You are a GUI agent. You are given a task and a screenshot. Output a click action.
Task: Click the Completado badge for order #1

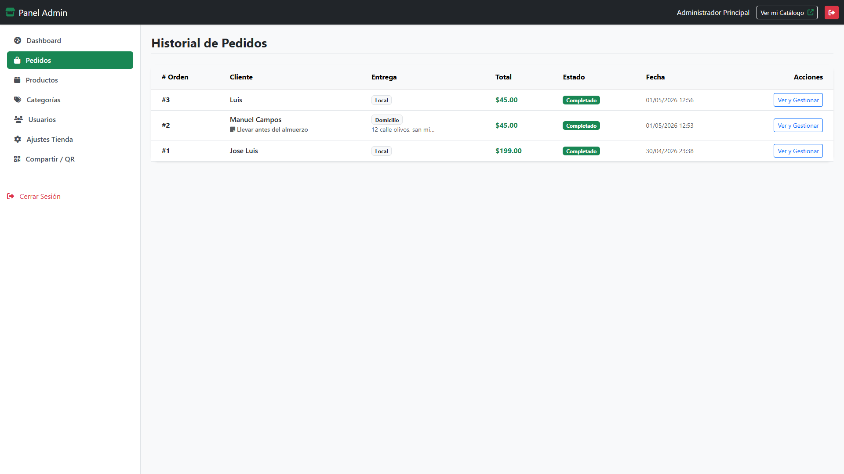click(x=581, y=151)
